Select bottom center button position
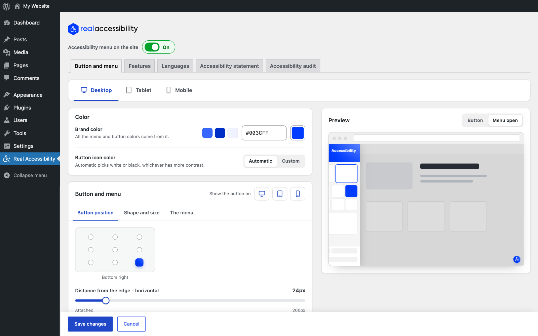538x336 pixels. coord(115,262)
